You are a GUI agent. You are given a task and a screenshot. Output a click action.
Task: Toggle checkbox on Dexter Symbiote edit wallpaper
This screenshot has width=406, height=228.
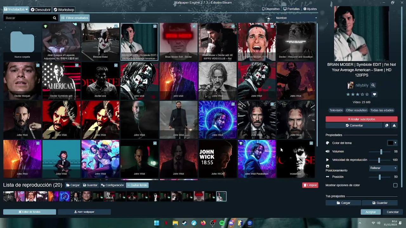(x=77, y=65)
